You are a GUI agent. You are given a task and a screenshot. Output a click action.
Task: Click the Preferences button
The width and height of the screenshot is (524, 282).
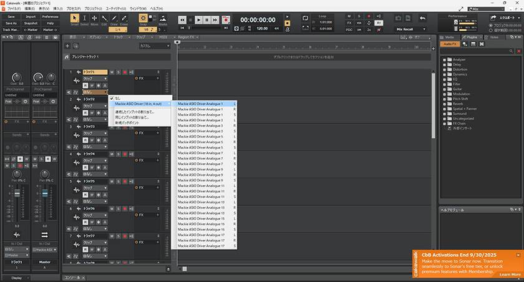[51, 17]
